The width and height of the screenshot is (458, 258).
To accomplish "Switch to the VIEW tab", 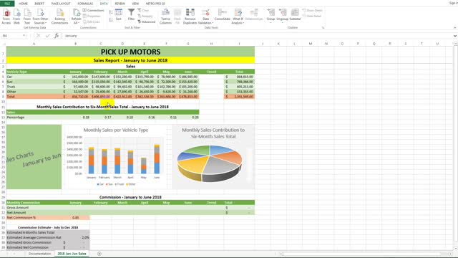I will pyautogui.click(x=135, y=4).
